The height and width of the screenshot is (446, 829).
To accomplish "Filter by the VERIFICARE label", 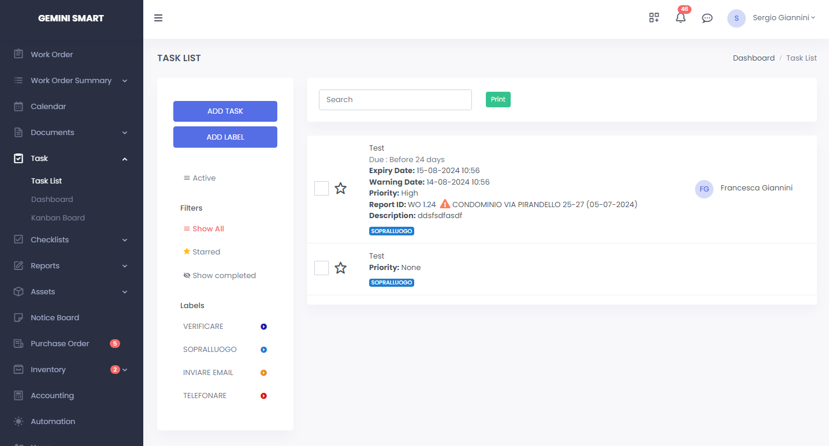I will pos(203,326).
